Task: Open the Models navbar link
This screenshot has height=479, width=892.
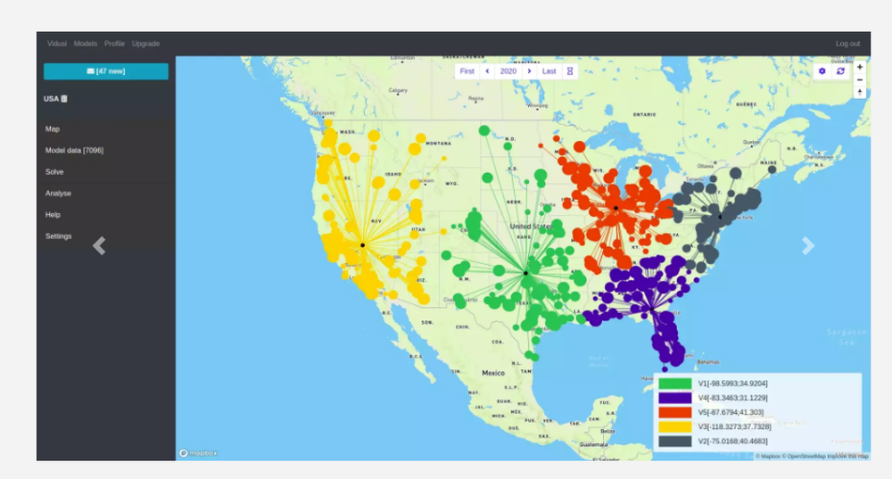Action: click(x=86, y=43)
